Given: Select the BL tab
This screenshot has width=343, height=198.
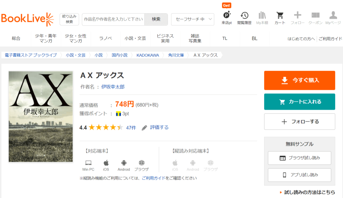Looking at the screenshot, I should (x=255, y=38).
